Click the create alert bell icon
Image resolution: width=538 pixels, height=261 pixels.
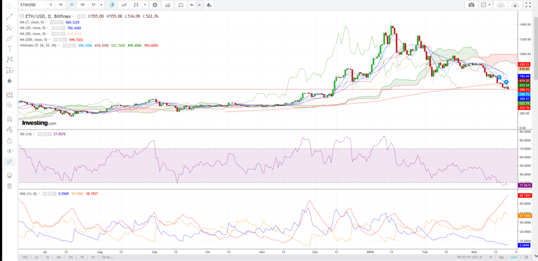coord(210,5)
